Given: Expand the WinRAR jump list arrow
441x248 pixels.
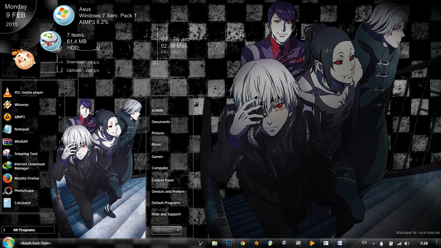Looking at the screenshot, I should coord(60,142).
